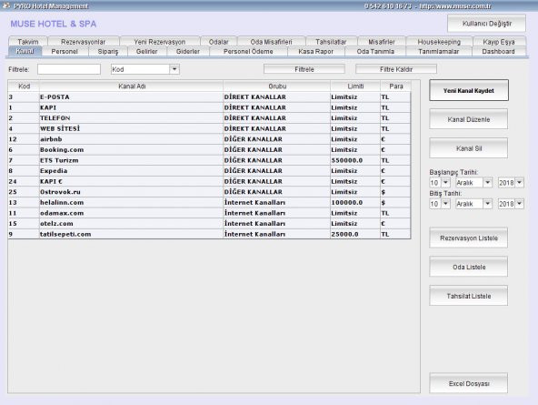This screenshot has height=405, width=538.
Task: Click inside the Filtrele text field
Action: pyautogui.click(x=69, y=69)
